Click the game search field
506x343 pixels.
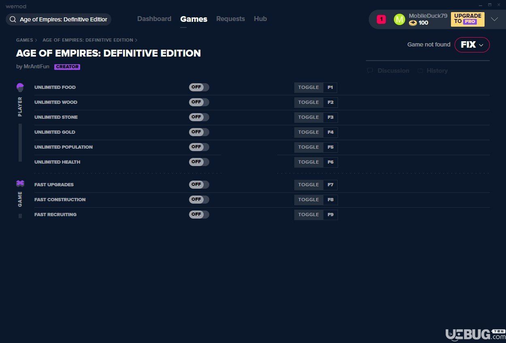58,19
